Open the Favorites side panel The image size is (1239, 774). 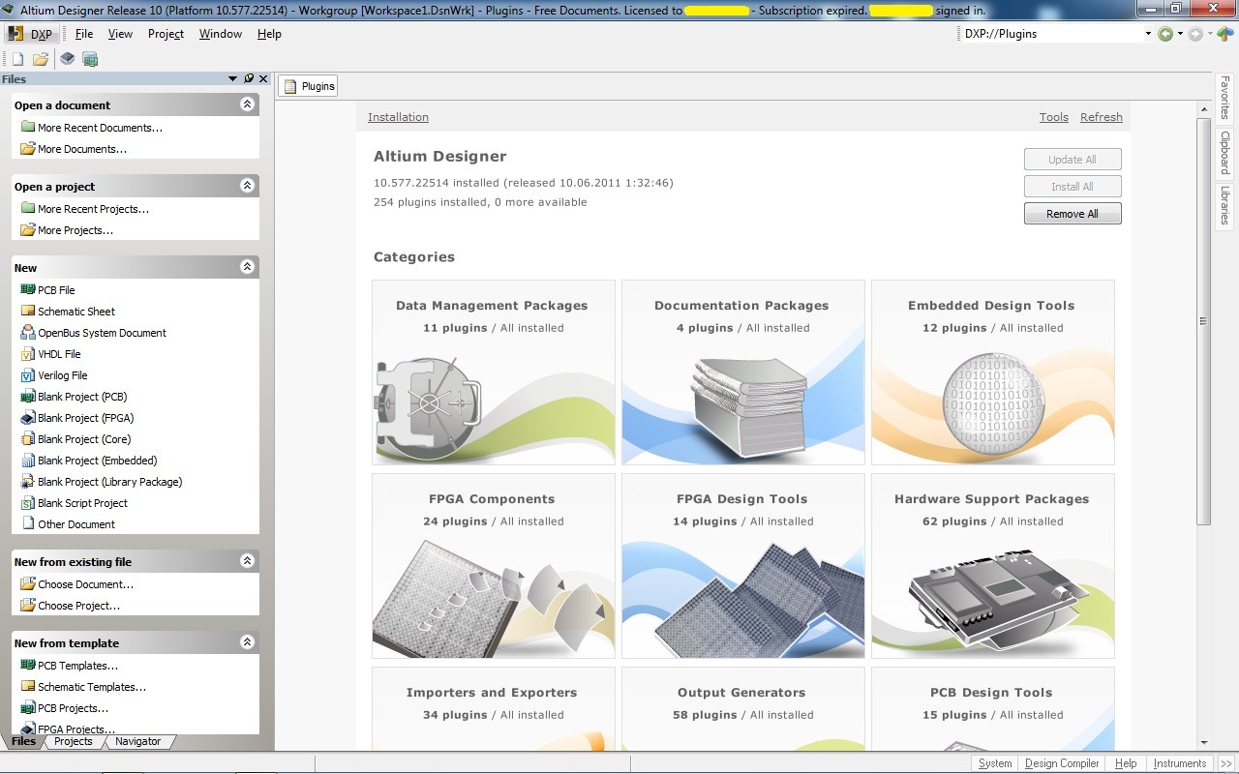point(1224,98)
